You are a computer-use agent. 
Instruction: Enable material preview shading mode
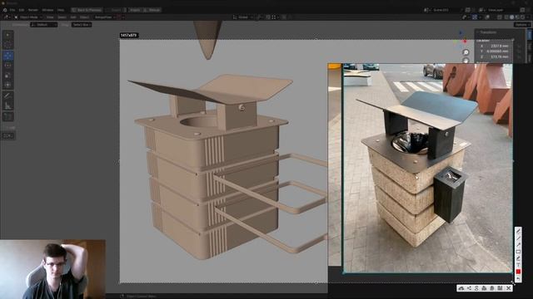coord(517,17)
